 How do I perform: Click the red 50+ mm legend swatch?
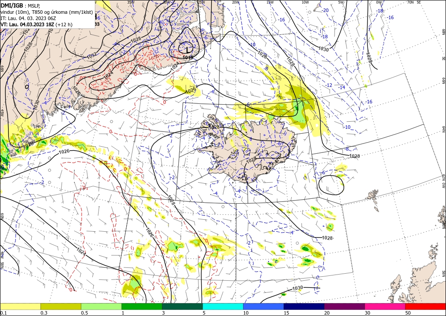425,306
